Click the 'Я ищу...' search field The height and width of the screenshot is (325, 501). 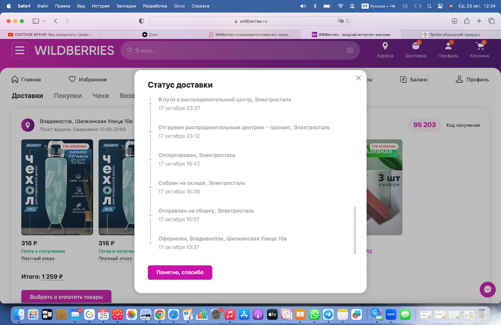(240, 50)
